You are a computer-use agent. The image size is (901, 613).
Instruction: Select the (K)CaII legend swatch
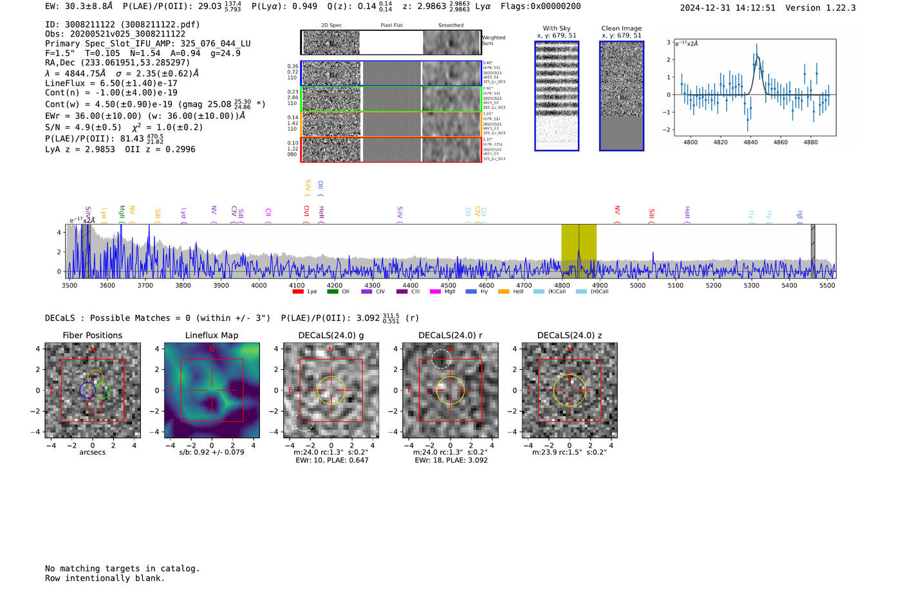[x=539, y=291]
